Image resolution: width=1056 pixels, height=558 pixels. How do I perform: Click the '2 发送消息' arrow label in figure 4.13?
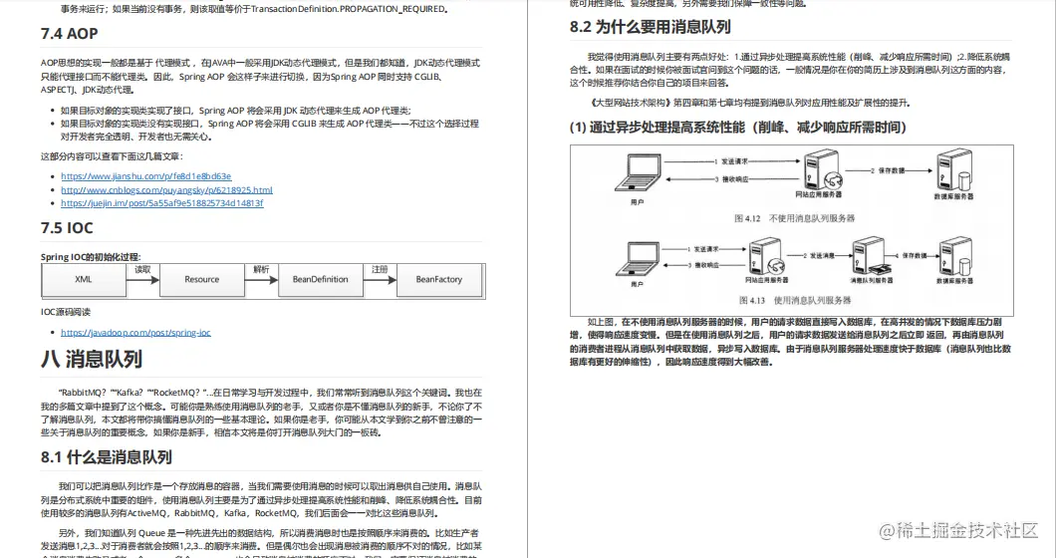819,256
